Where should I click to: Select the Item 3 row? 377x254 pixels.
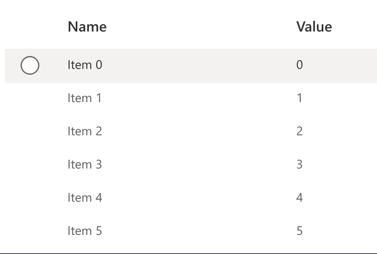(187, 164)
